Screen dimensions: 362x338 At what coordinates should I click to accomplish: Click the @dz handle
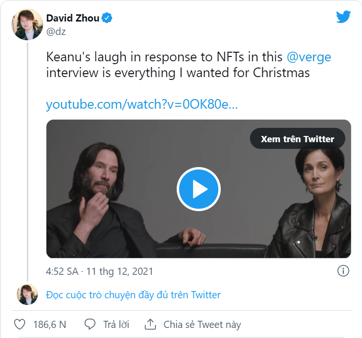click(x=56, y=32)
